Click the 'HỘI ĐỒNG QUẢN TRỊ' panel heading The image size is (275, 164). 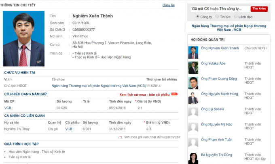207,40
